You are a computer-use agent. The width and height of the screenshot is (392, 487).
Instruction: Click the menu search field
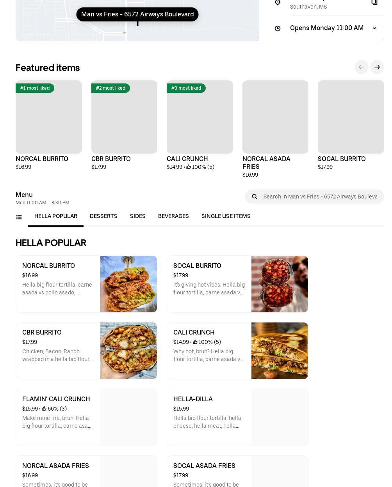tap(320, 197)
